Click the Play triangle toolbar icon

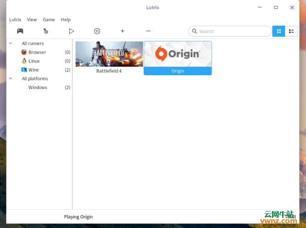click(71, 31)
